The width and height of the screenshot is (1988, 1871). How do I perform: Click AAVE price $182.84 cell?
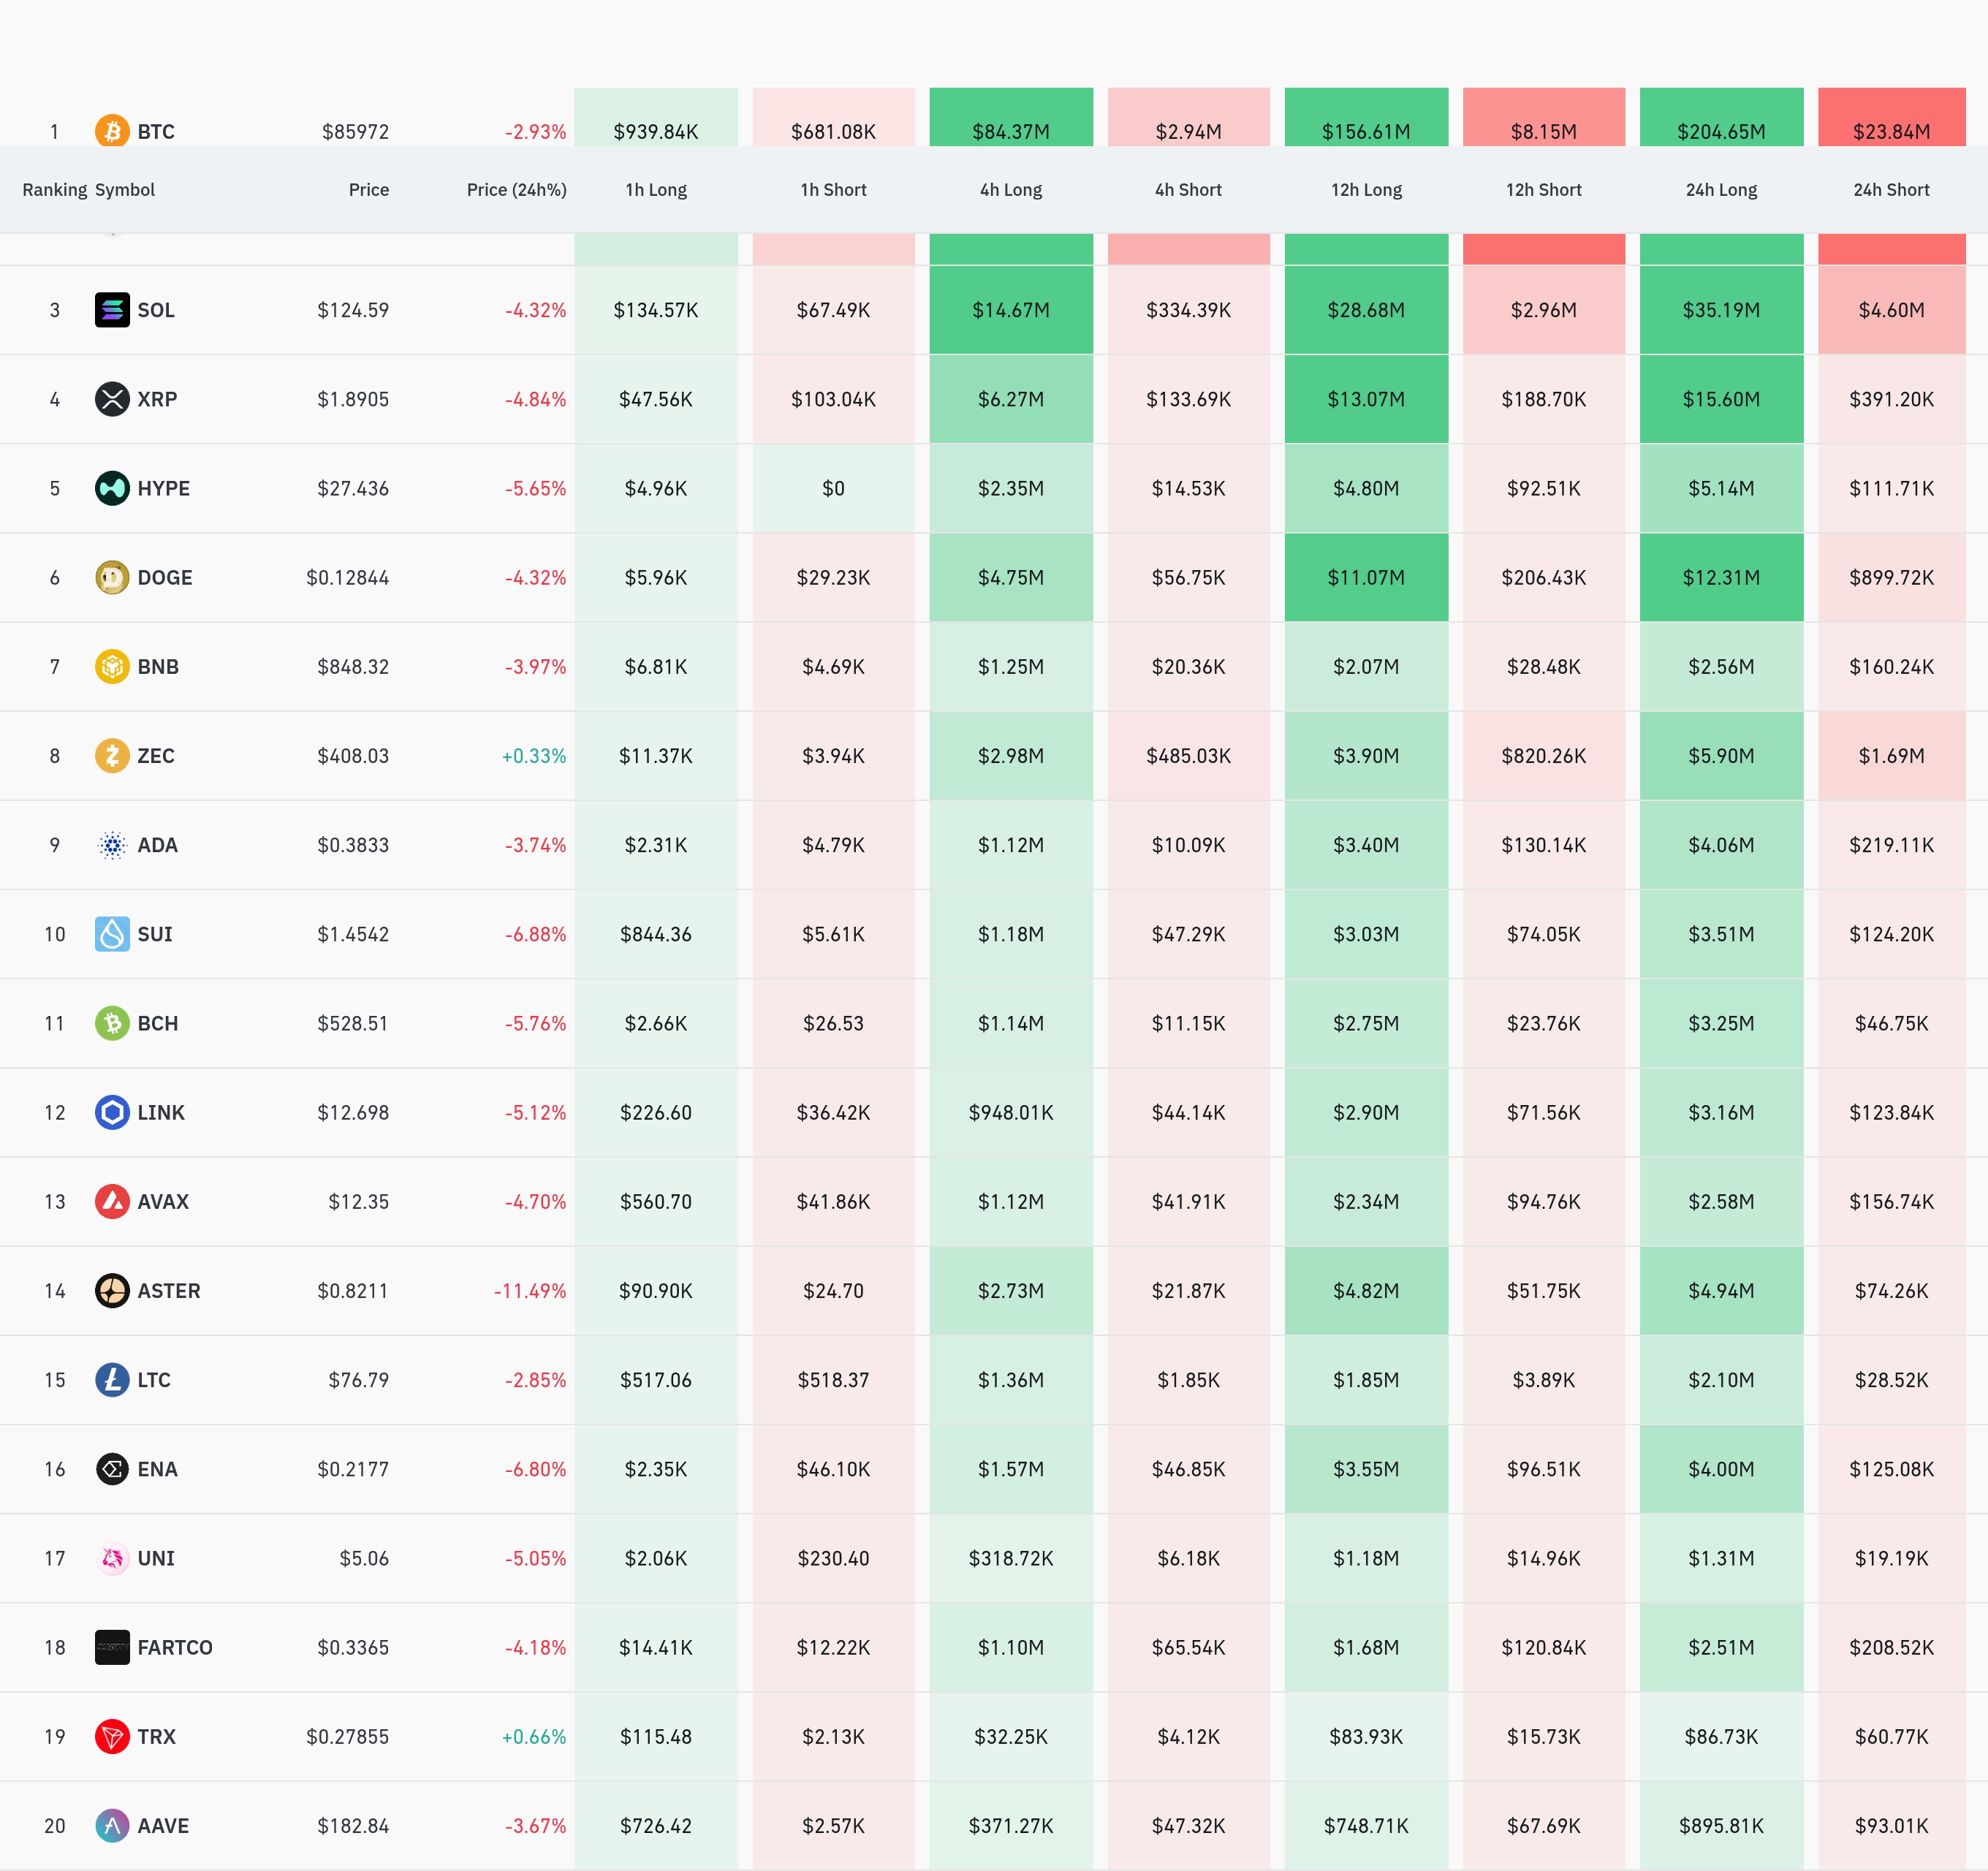pos(353,1826)
